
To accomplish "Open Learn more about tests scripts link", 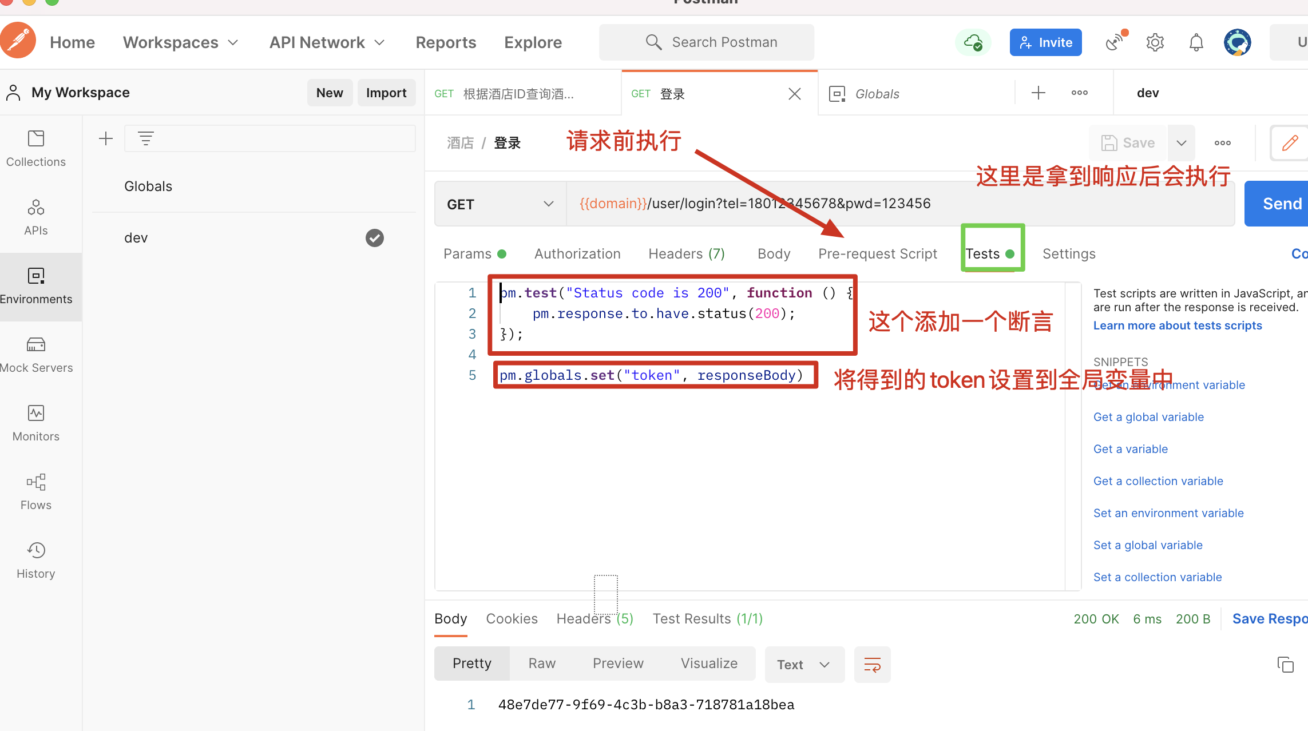I will point(1178,325).
